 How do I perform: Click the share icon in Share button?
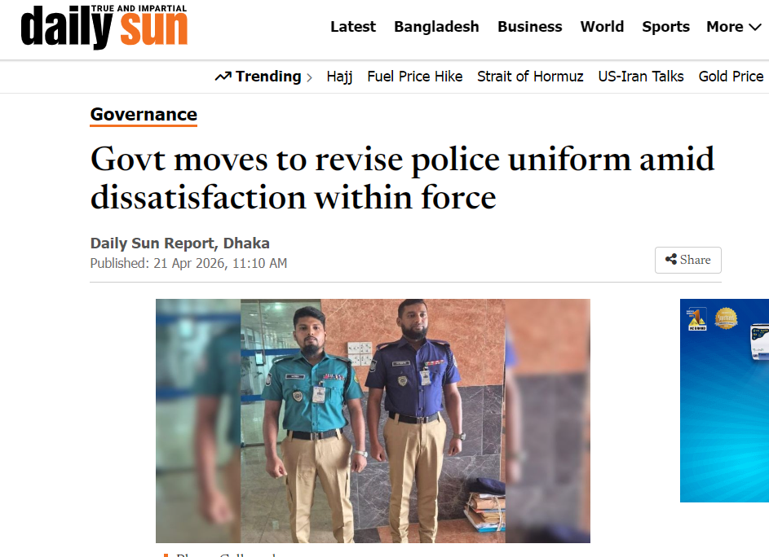click(x=671, y=260)
